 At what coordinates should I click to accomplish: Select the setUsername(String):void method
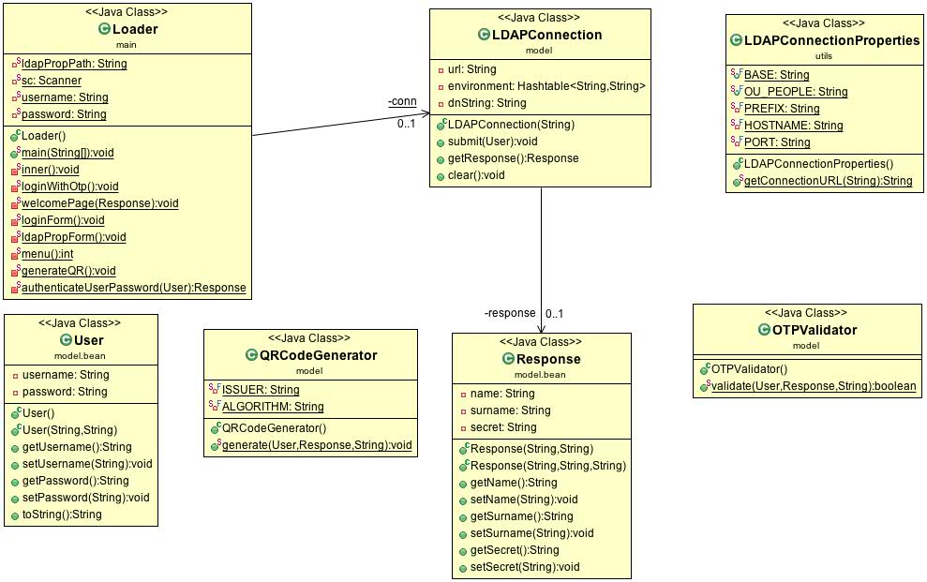(x=87, y=464)
